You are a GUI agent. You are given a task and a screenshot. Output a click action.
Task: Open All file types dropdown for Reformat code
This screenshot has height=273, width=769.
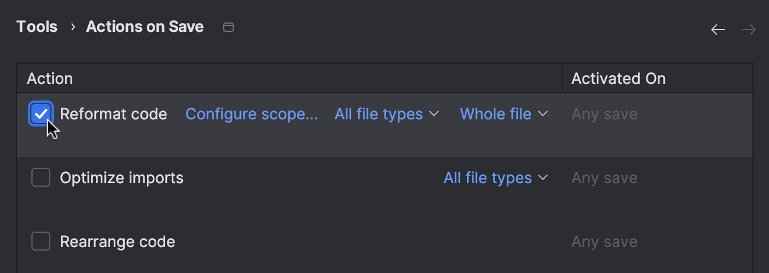387,114
